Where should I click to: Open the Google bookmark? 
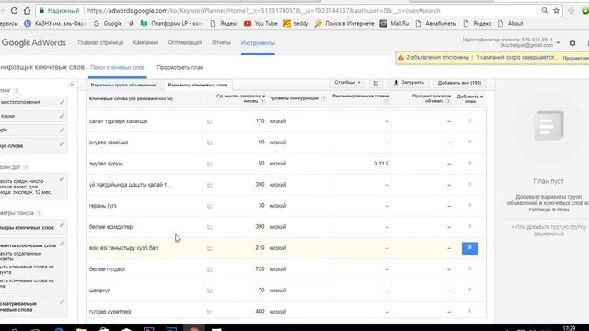(x=108, y=23)
